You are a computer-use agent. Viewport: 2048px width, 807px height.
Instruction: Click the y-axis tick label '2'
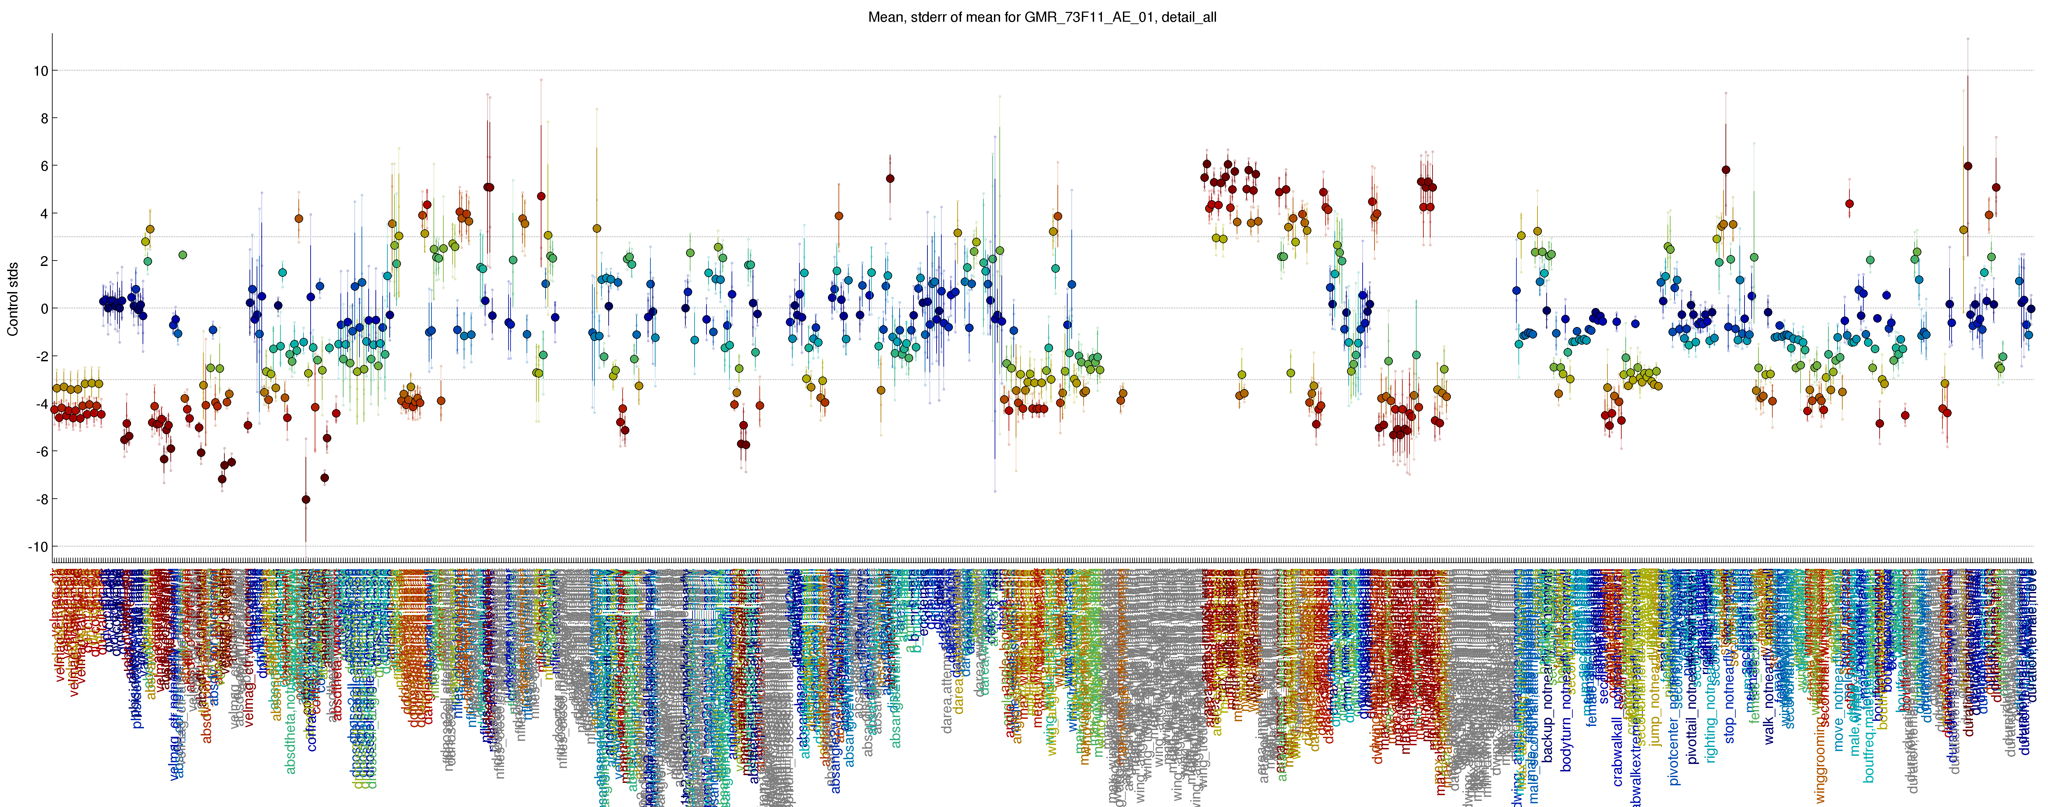(x=44, y=261)
